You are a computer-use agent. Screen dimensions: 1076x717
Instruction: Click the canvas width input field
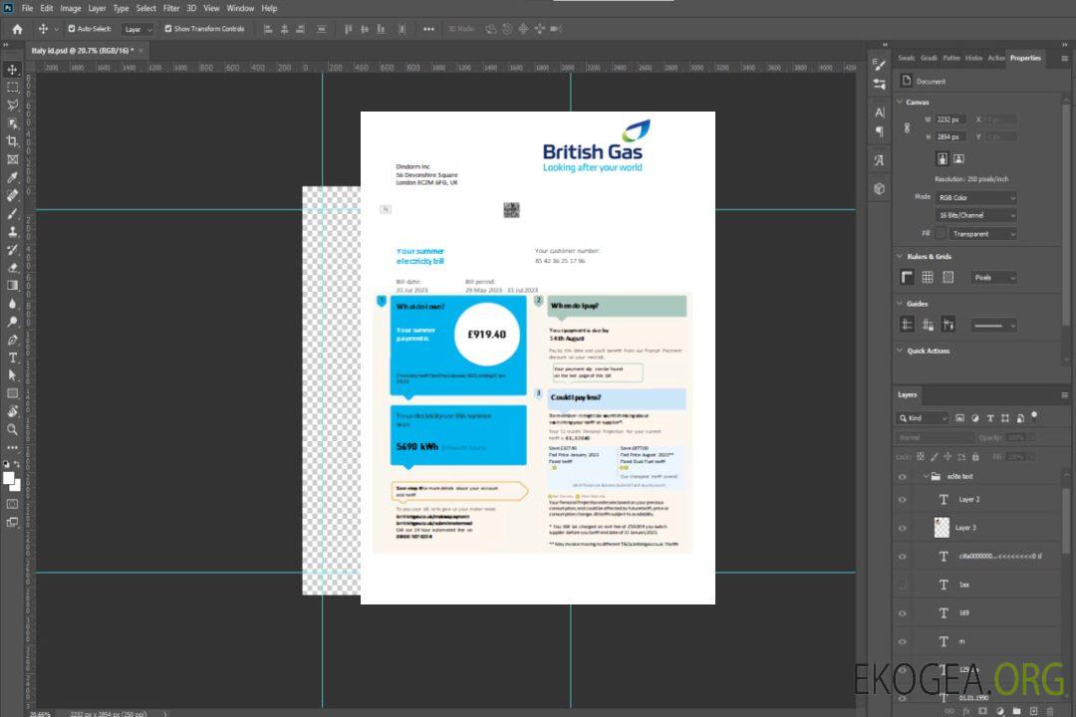click(x=950, y=119)
